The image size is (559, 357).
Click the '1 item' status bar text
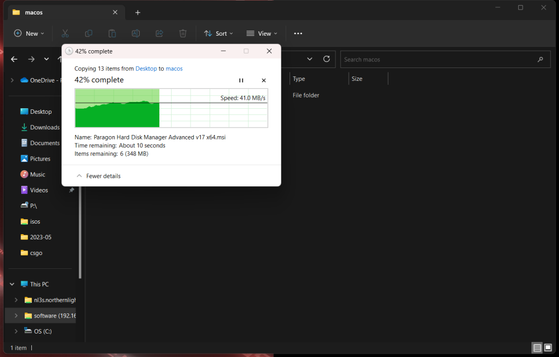click(18, 348)
